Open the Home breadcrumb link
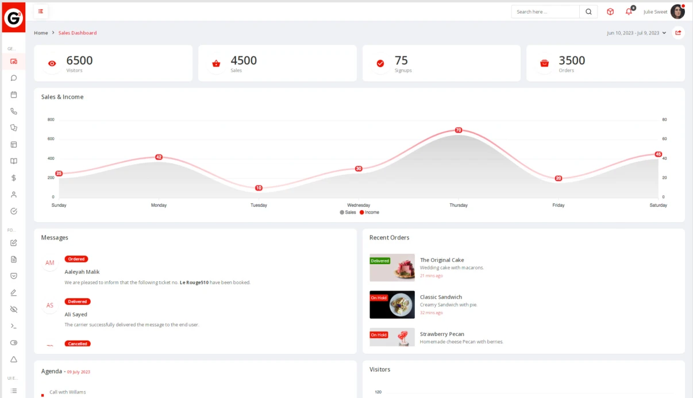Viewport: 693px width, 398px height. 41,33
